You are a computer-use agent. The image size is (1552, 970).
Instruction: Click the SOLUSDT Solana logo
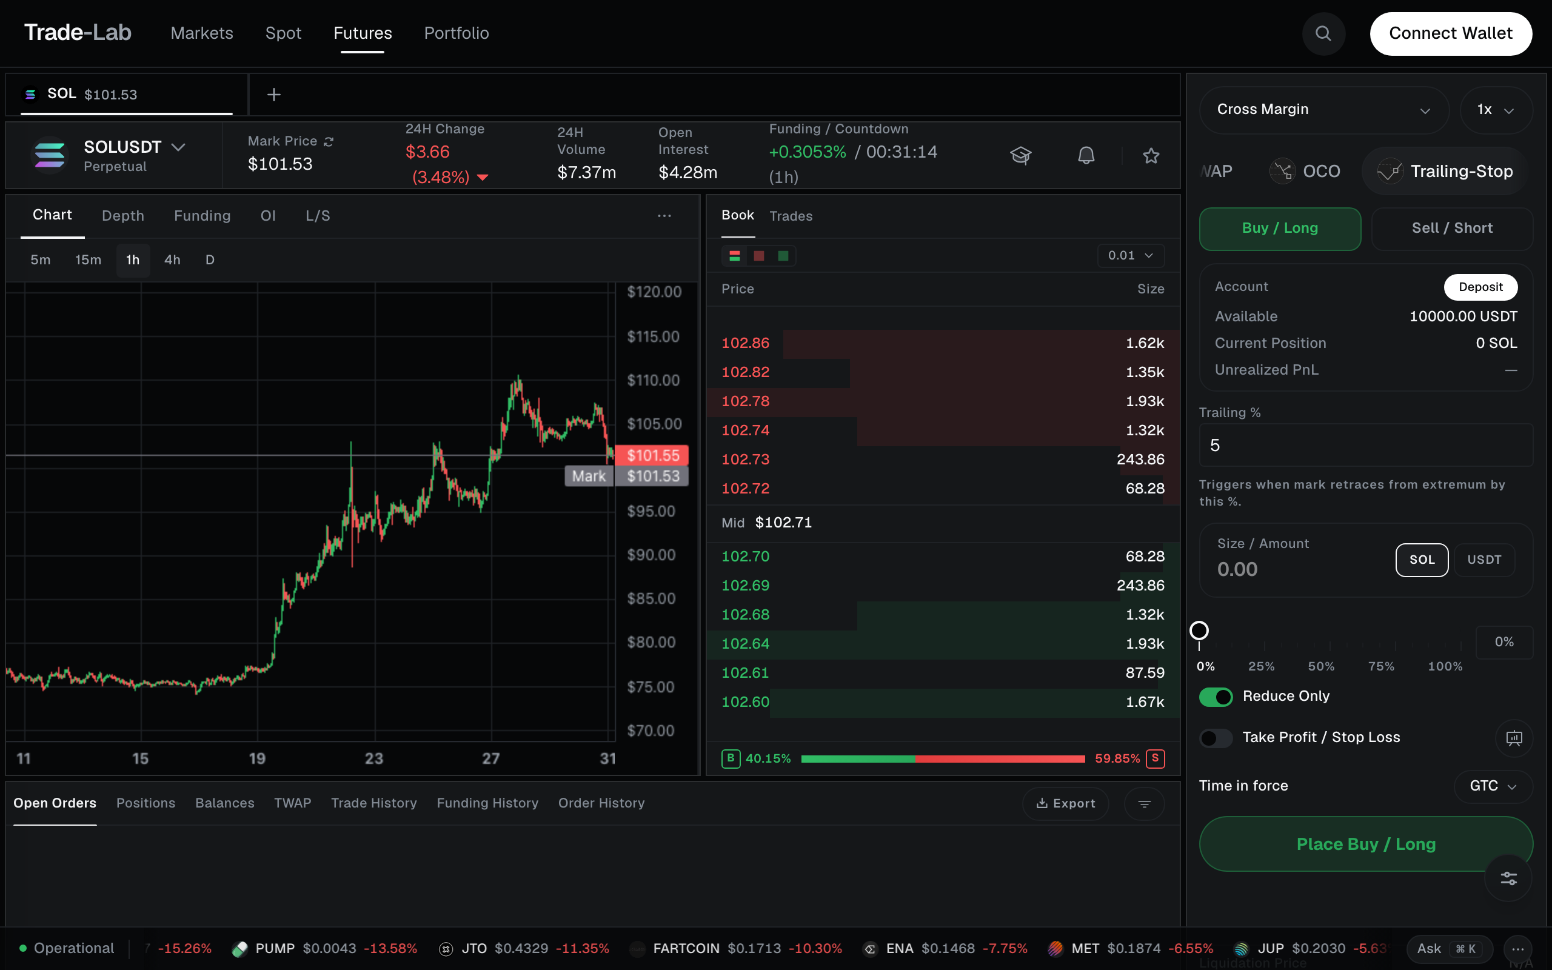tap(49, 155)
